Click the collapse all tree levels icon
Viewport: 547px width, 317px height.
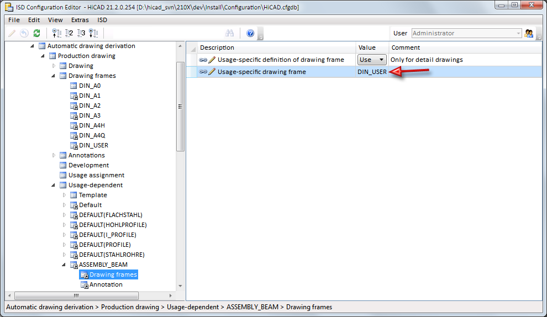tap(56, 33)
